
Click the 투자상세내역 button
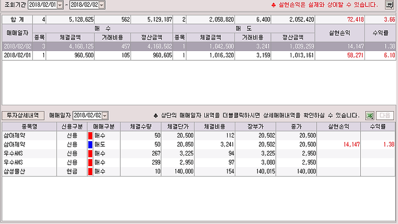(x=23, y=115)
